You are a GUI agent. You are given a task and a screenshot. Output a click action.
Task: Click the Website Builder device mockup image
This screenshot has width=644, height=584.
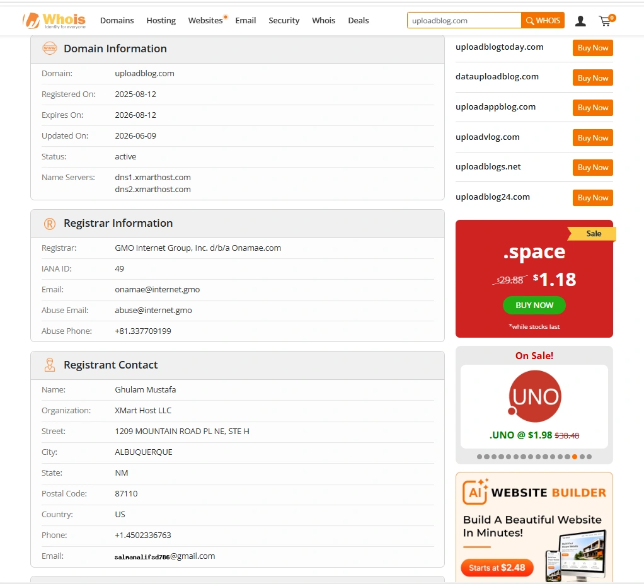pyautogui.click(x=576, y=556)
